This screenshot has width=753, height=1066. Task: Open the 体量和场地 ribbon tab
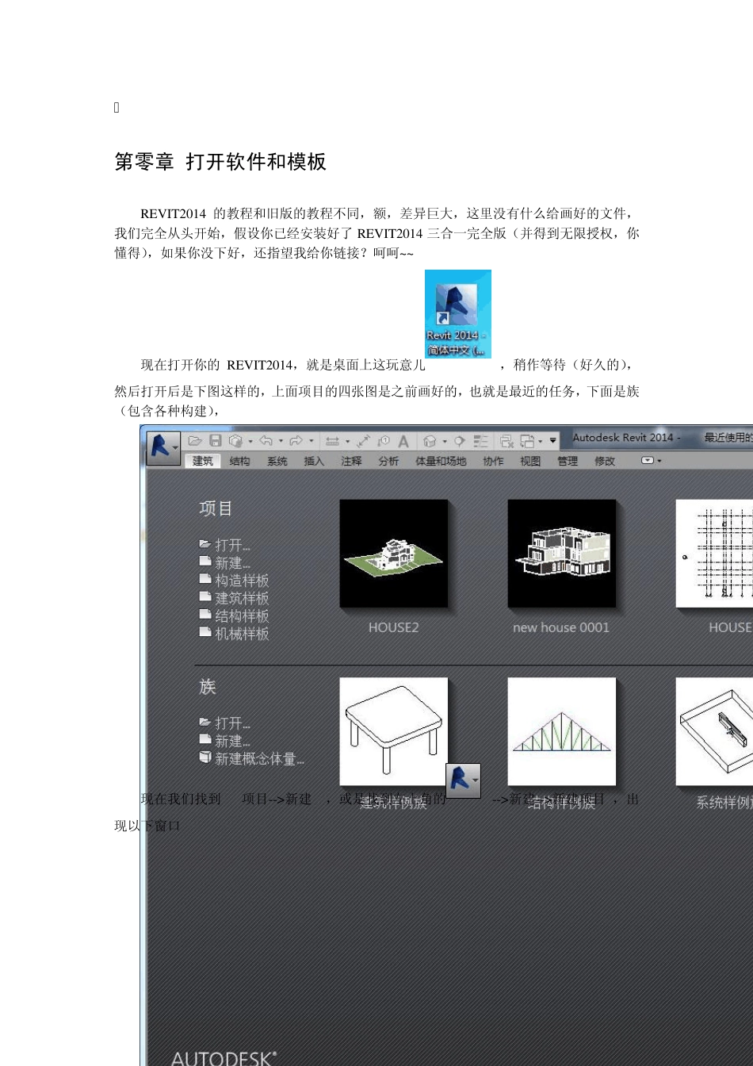coord(441,461)
